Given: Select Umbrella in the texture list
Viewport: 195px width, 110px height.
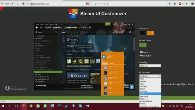Looking at the screenshot, I should click(x=150, y=91).
